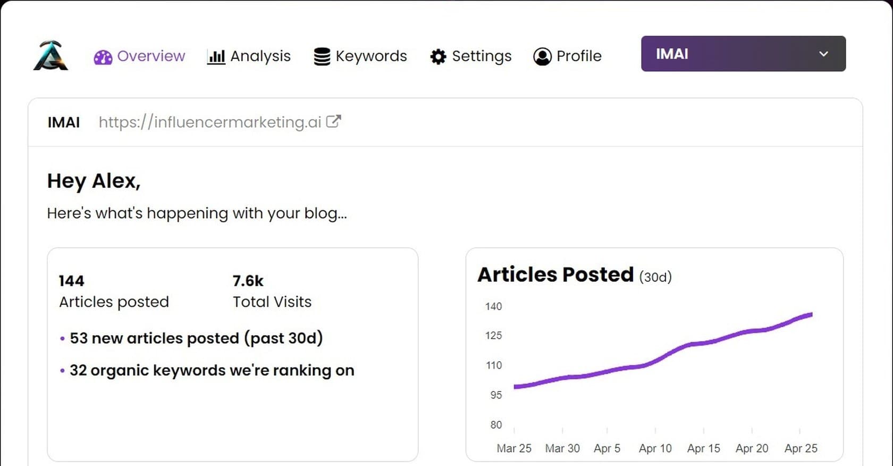Click the Articles Posted chart title
Image resolution: width=893 pixels, height=466 pixels.
click(556, 274)
